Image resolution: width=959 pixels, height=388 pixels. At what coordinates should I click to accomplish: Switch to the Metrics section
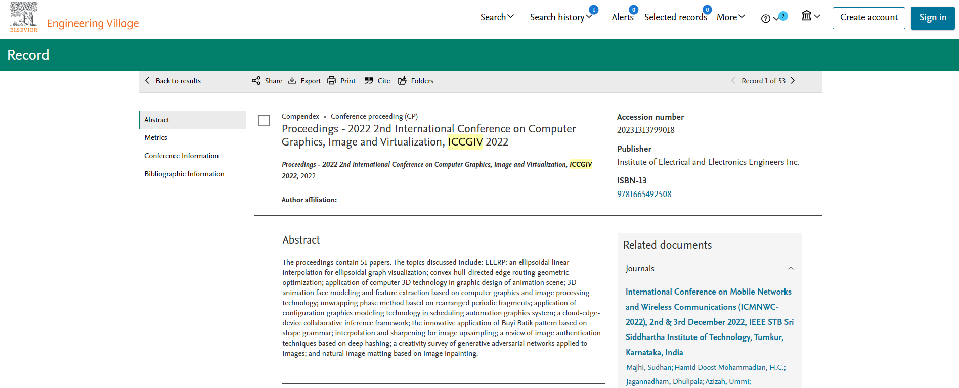[x=156, y=137]
